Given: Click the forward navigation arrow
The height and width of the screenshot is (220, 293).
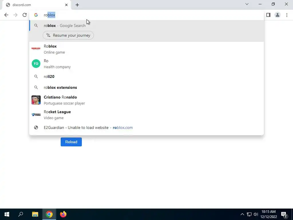Looking at the screenshot, I should click(x=15, y=15).
